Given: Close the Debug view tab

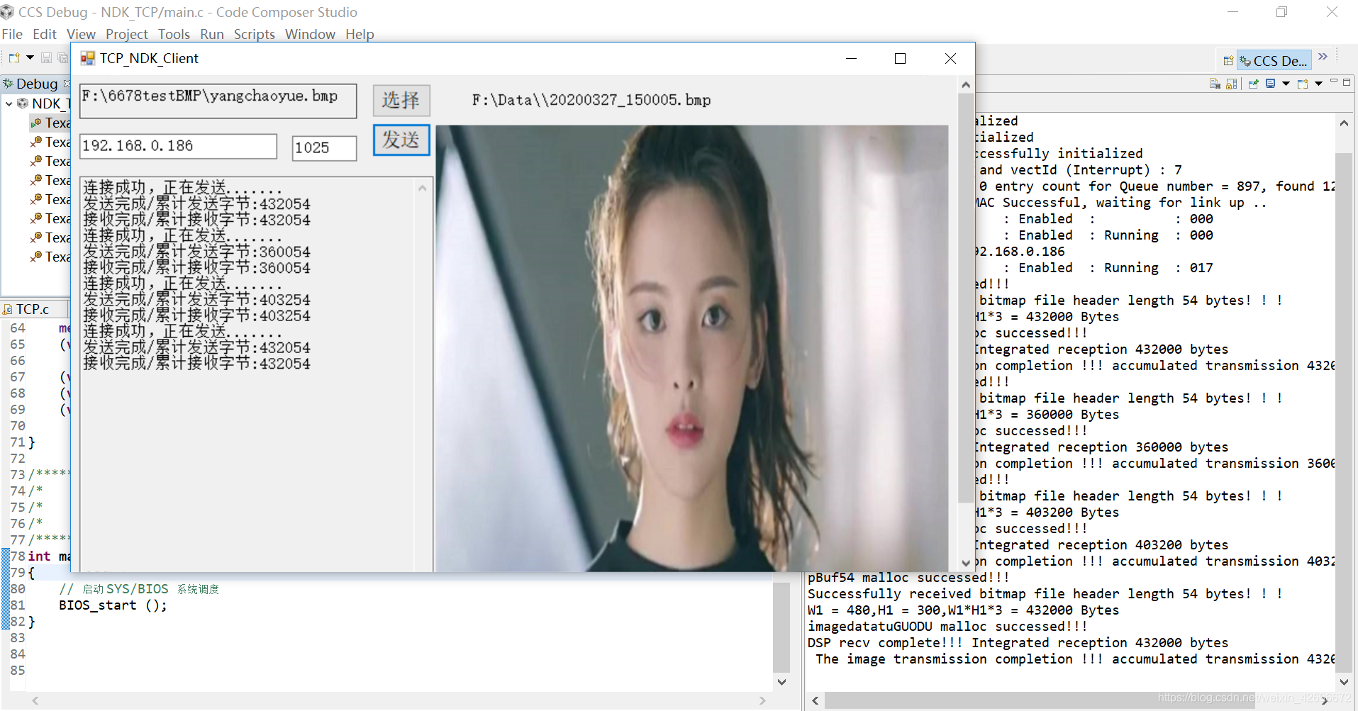Looking at the screenshot, I should click(x=67, y=84).
